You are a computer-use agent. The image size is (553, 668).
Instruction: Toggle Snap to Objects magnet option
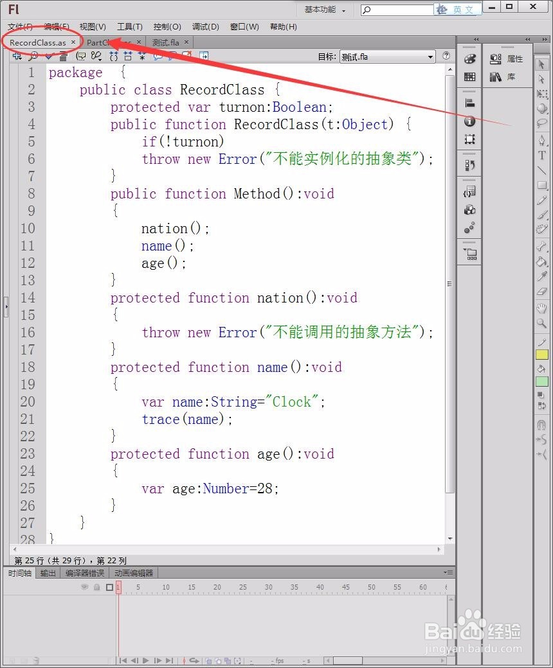tap(541, 425)
